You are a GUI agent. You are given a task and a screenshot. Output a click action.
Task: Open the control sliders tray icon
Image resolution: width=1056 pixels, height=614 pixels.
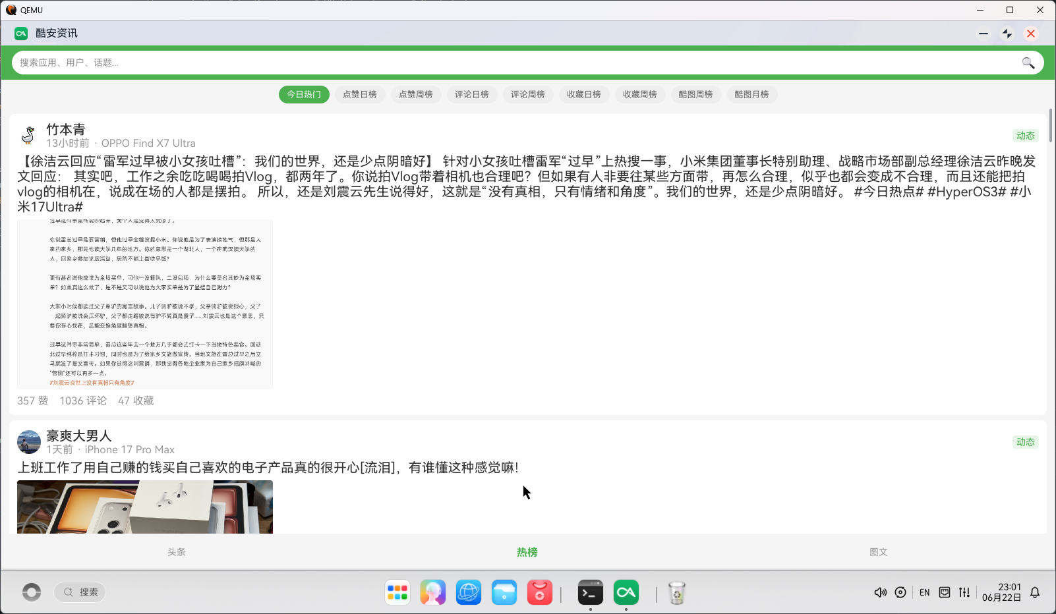[x=964, y=592]
